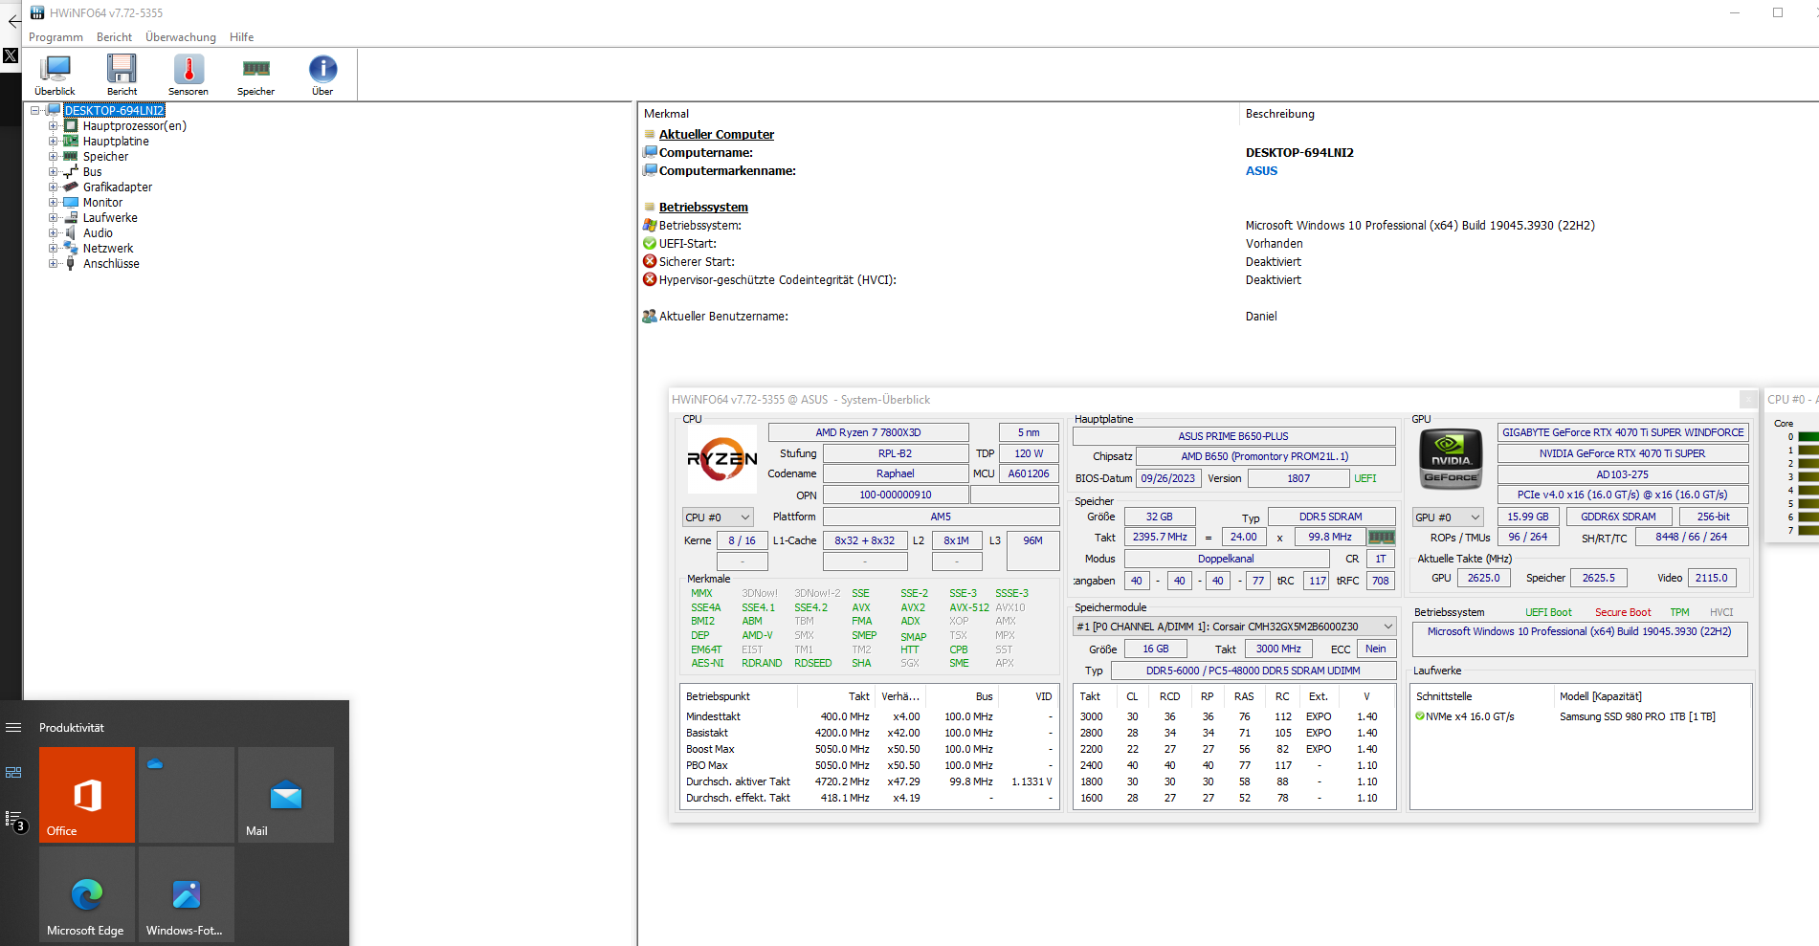Expand the Monitor tree node
Screen dimensions: 1819x946
pos(54,202)
